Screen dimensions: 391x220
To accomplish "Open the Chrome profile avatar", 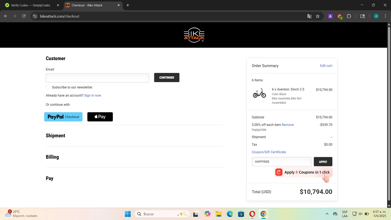I will tap(376, 16).
